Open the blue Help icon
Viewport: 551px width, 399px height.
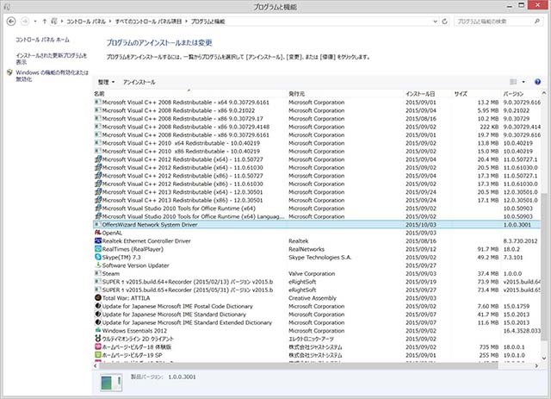pyautogui.click(x=537, y=82)
